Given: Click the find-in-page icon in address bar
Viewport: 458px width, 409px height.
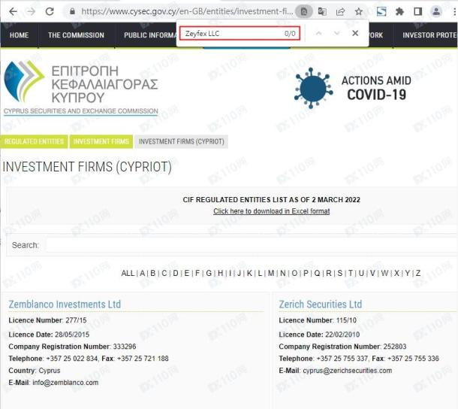Looking at the screenshot, I should 304,11.
